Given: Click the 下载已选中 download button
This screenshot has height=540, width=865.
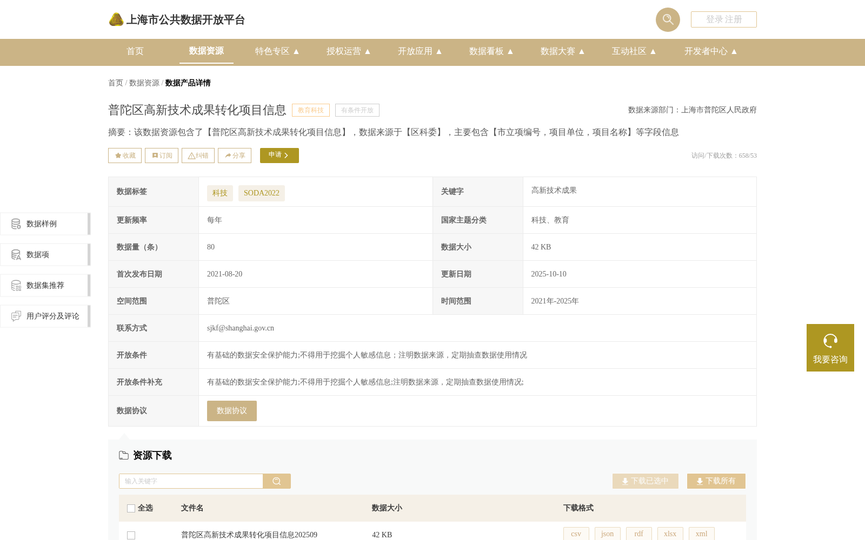Looking at the screenshot, I should pyautogui.click(x=646, y=481).
